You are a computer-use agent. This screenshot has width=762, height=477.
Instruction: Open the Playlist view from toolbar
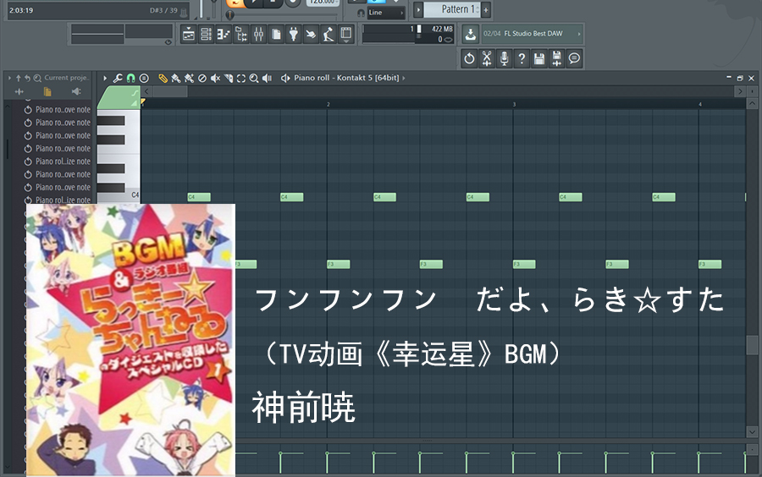tap(188, 34)
